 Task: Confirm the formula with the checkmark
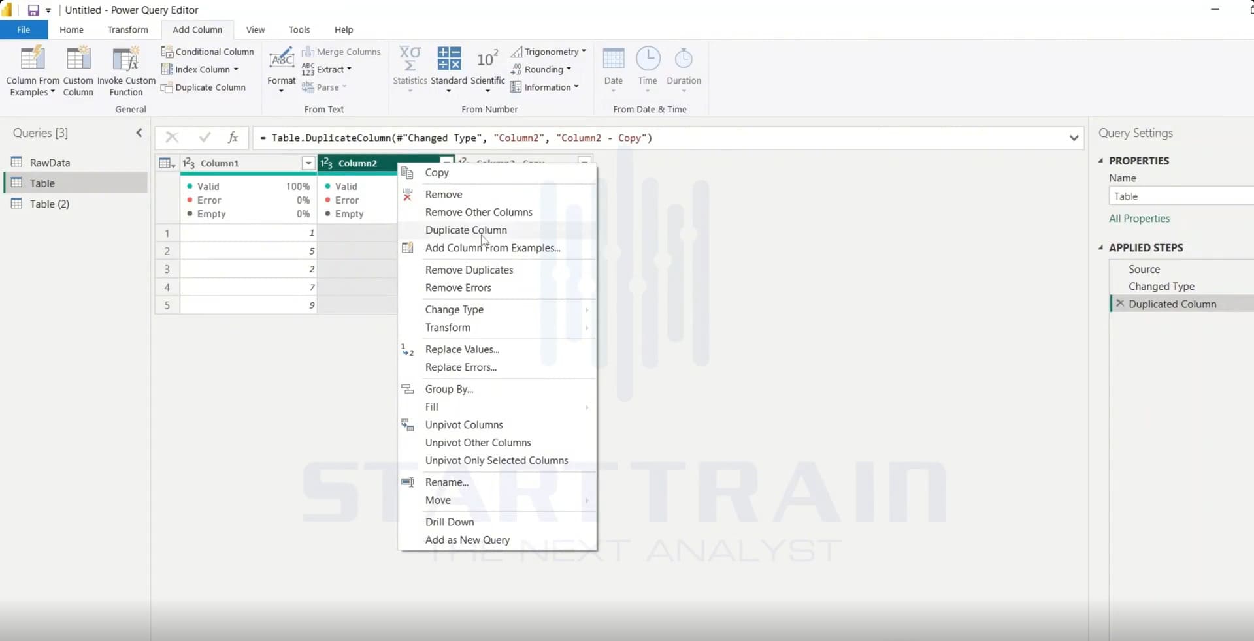point(205,137)
